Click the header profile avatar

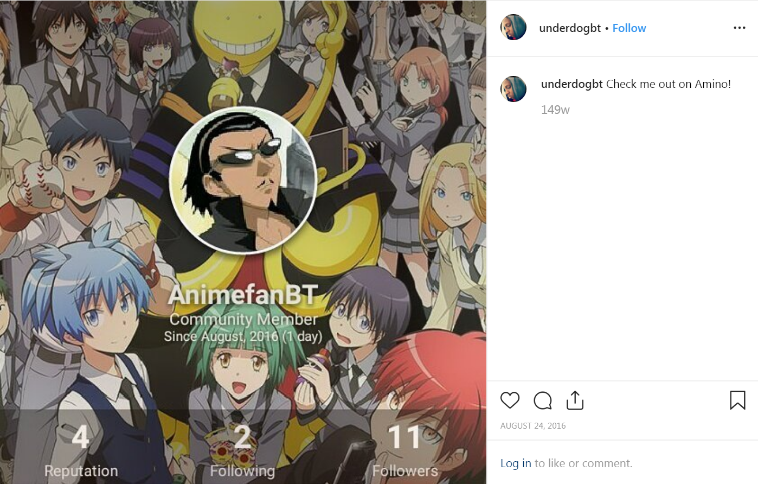click(513, 28)
